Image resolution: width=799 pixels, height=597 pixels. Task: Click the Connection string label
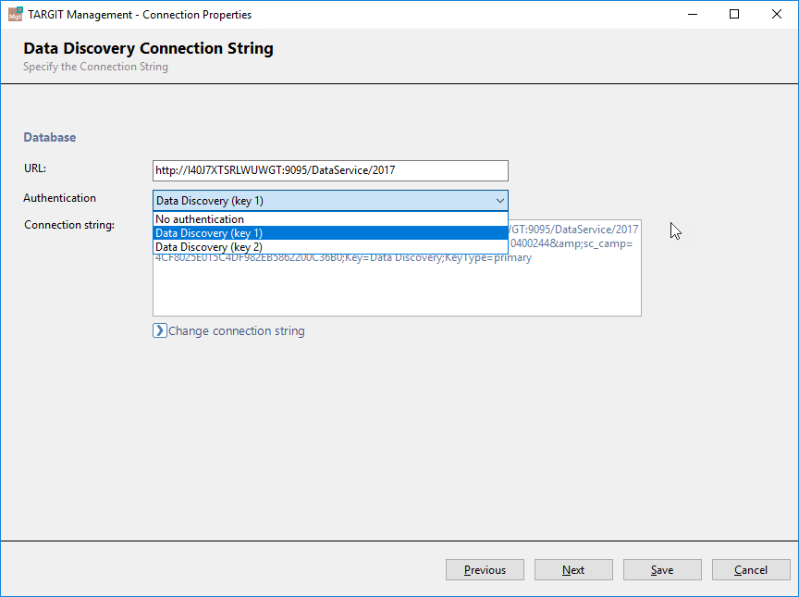69,225
